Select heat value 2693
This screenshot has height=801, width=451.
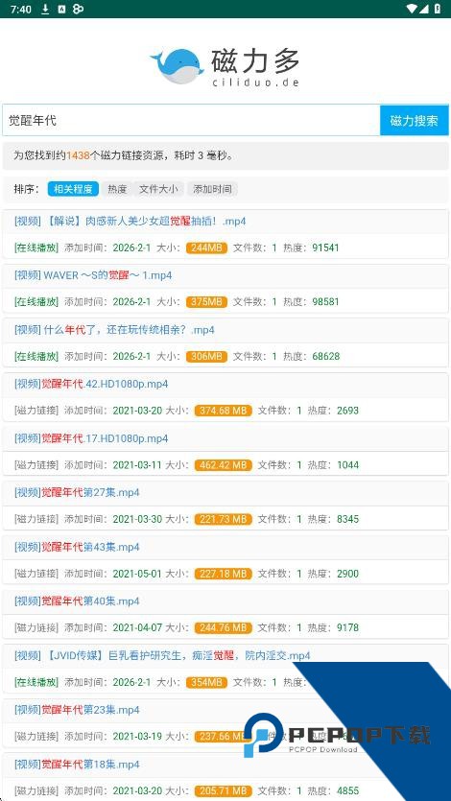click(x=347, y=411)
